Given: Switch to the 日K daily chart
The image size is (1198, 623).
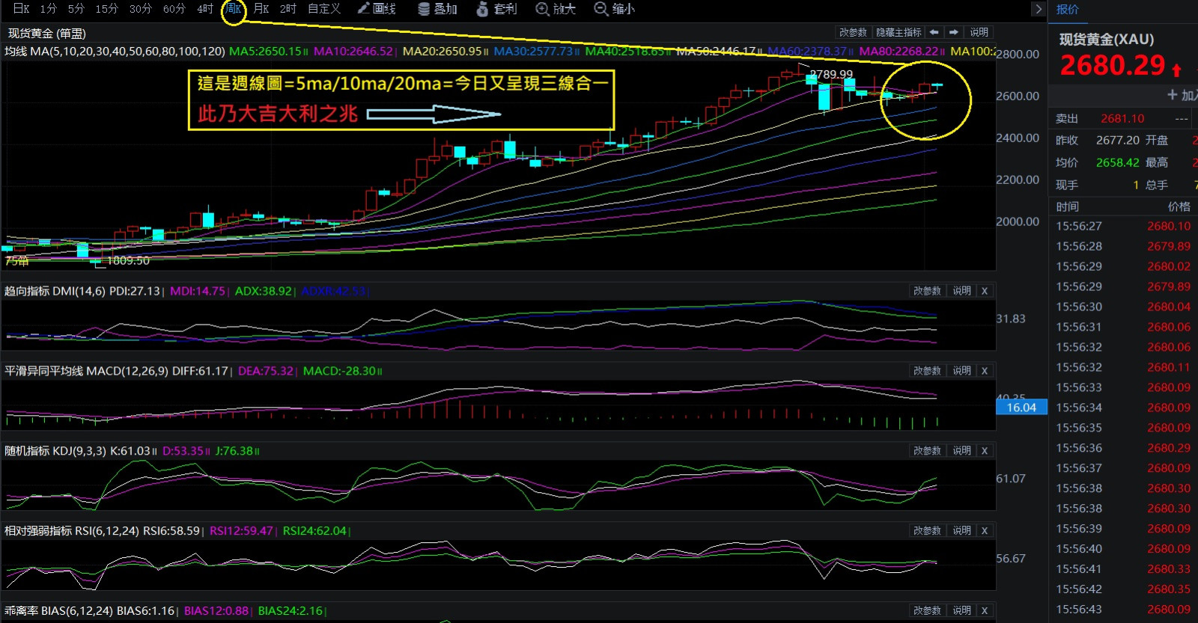Looking at the screenshot, I should 21,9.
